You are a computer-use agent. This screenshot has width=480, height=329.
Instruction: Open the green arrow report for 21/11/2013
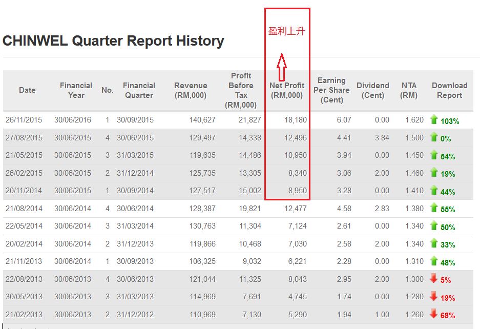click(x=434, y=261)
